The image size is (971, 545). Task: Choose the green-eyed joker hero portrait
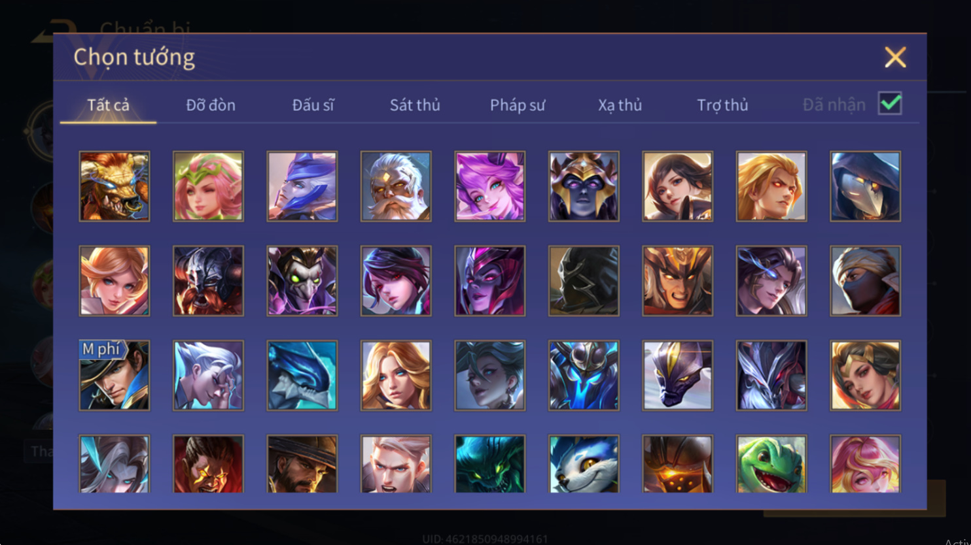(302, 281)
